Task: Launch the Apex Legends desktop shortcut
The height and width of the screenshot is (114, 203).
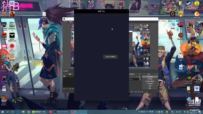Action: (x=189, y=67)
